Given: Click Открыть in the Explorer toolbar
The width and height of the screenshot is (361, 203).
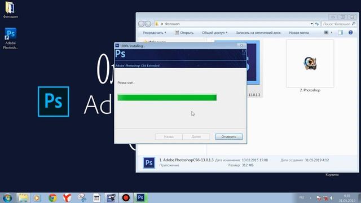Looking at the screenshot, I should click(x=184, y=33).
